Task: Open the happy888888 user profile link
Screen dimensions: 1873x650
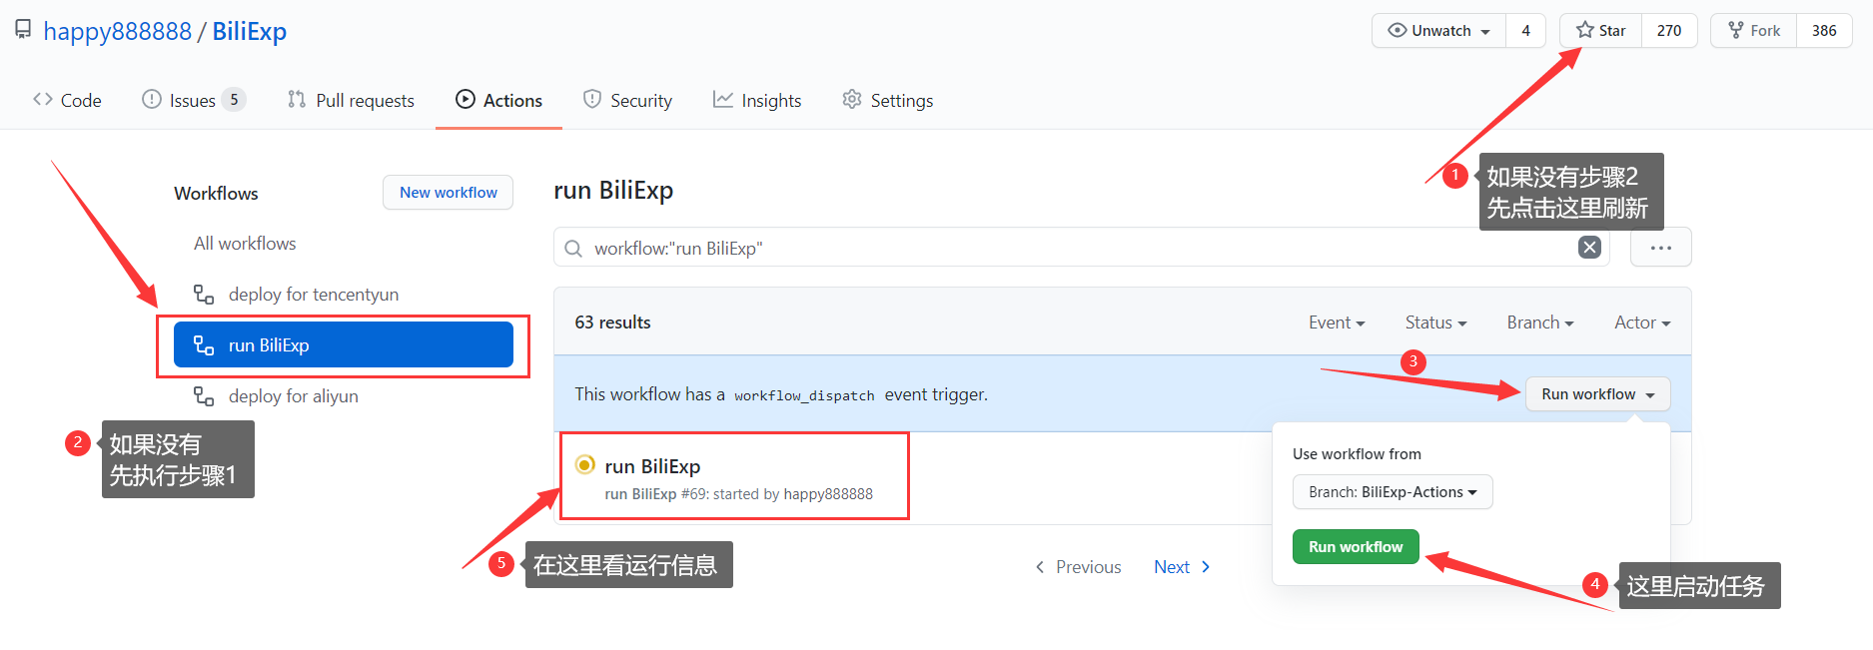Action: [117, 31]
